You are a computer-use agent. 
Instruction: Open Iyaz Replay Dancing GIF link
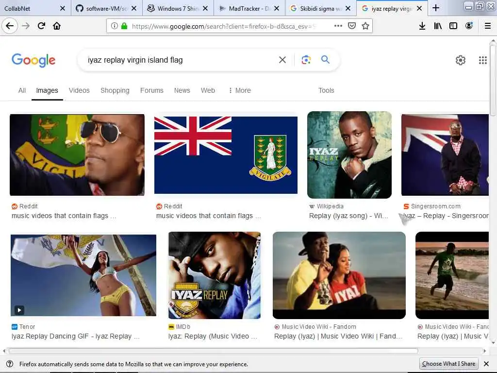coord(75,336)
